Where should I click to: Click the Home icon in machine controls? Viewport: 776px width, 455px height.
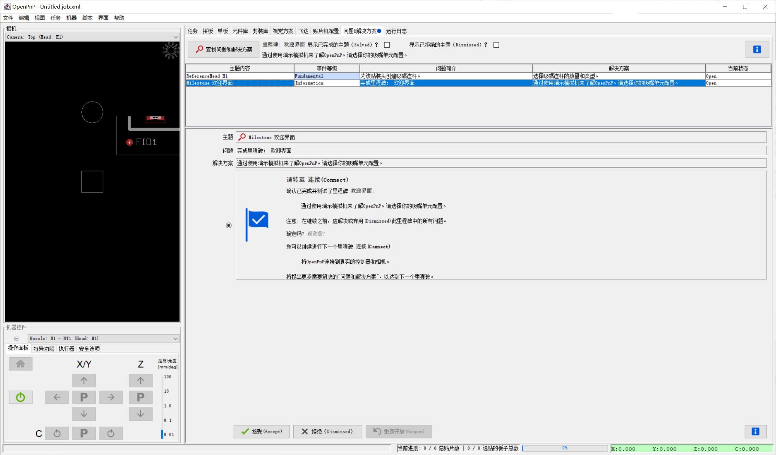click(x=20, y=364)
